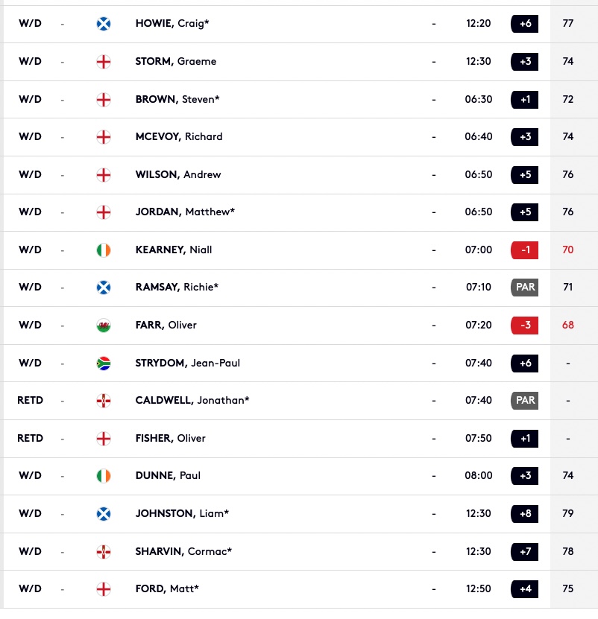Open player MCEVOY, Richard

click(x=179, y=136)
